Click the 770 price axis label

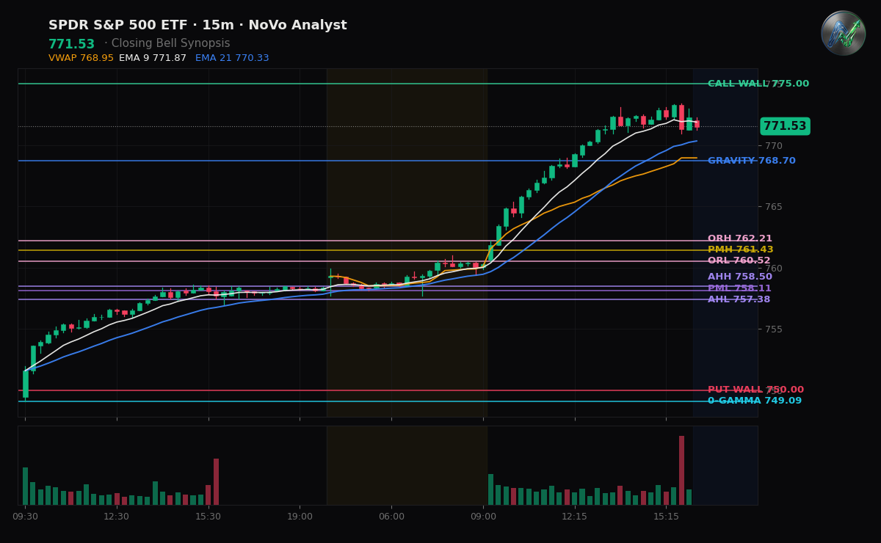coord(774,146)
